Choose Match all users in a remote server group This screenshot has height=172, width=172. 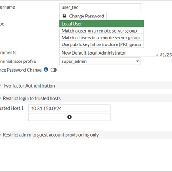coord(101,38)
